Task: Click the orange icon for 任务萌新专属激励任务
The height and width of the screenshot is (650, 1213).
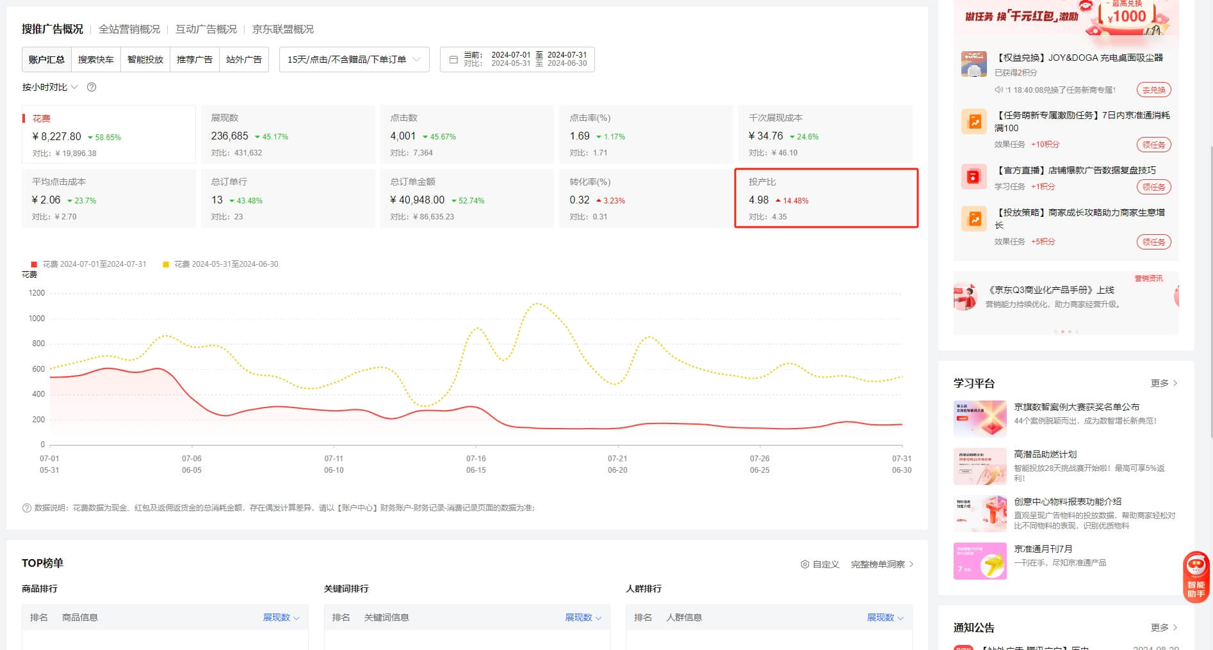Action: pos(973,122)
